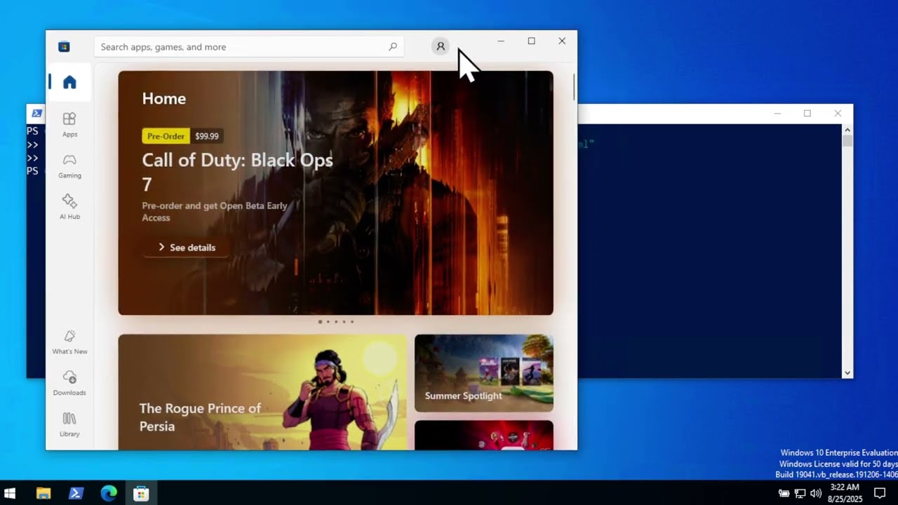The width and height of the screenshot is (898, 505).
Task: Click PowerShell window scroll up arrow
Action: [x=847, y=130]
